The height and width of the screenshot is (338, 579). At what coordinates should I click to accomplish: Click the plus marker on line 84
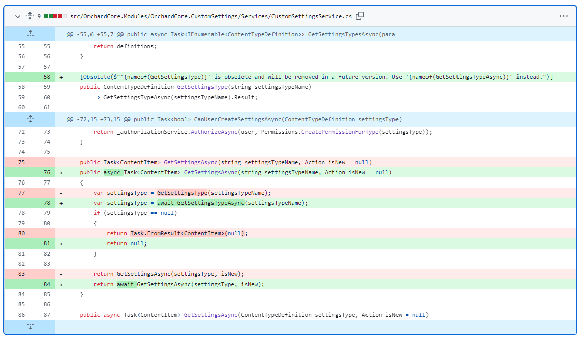[x=62, y=285]
